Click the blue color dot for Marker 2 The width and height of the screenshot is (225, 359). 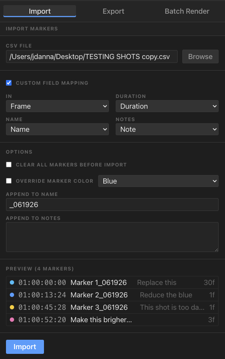[x=12, y=295]
